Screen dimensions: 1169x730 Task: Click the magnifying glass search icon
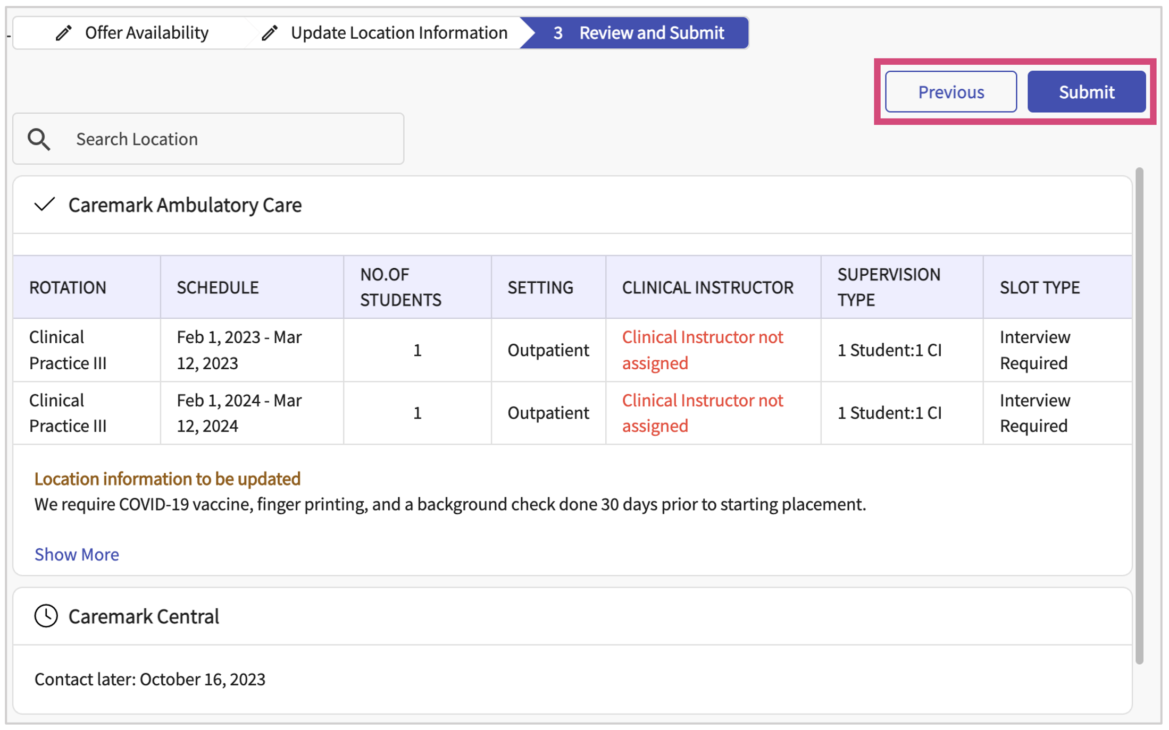(39, 140)
